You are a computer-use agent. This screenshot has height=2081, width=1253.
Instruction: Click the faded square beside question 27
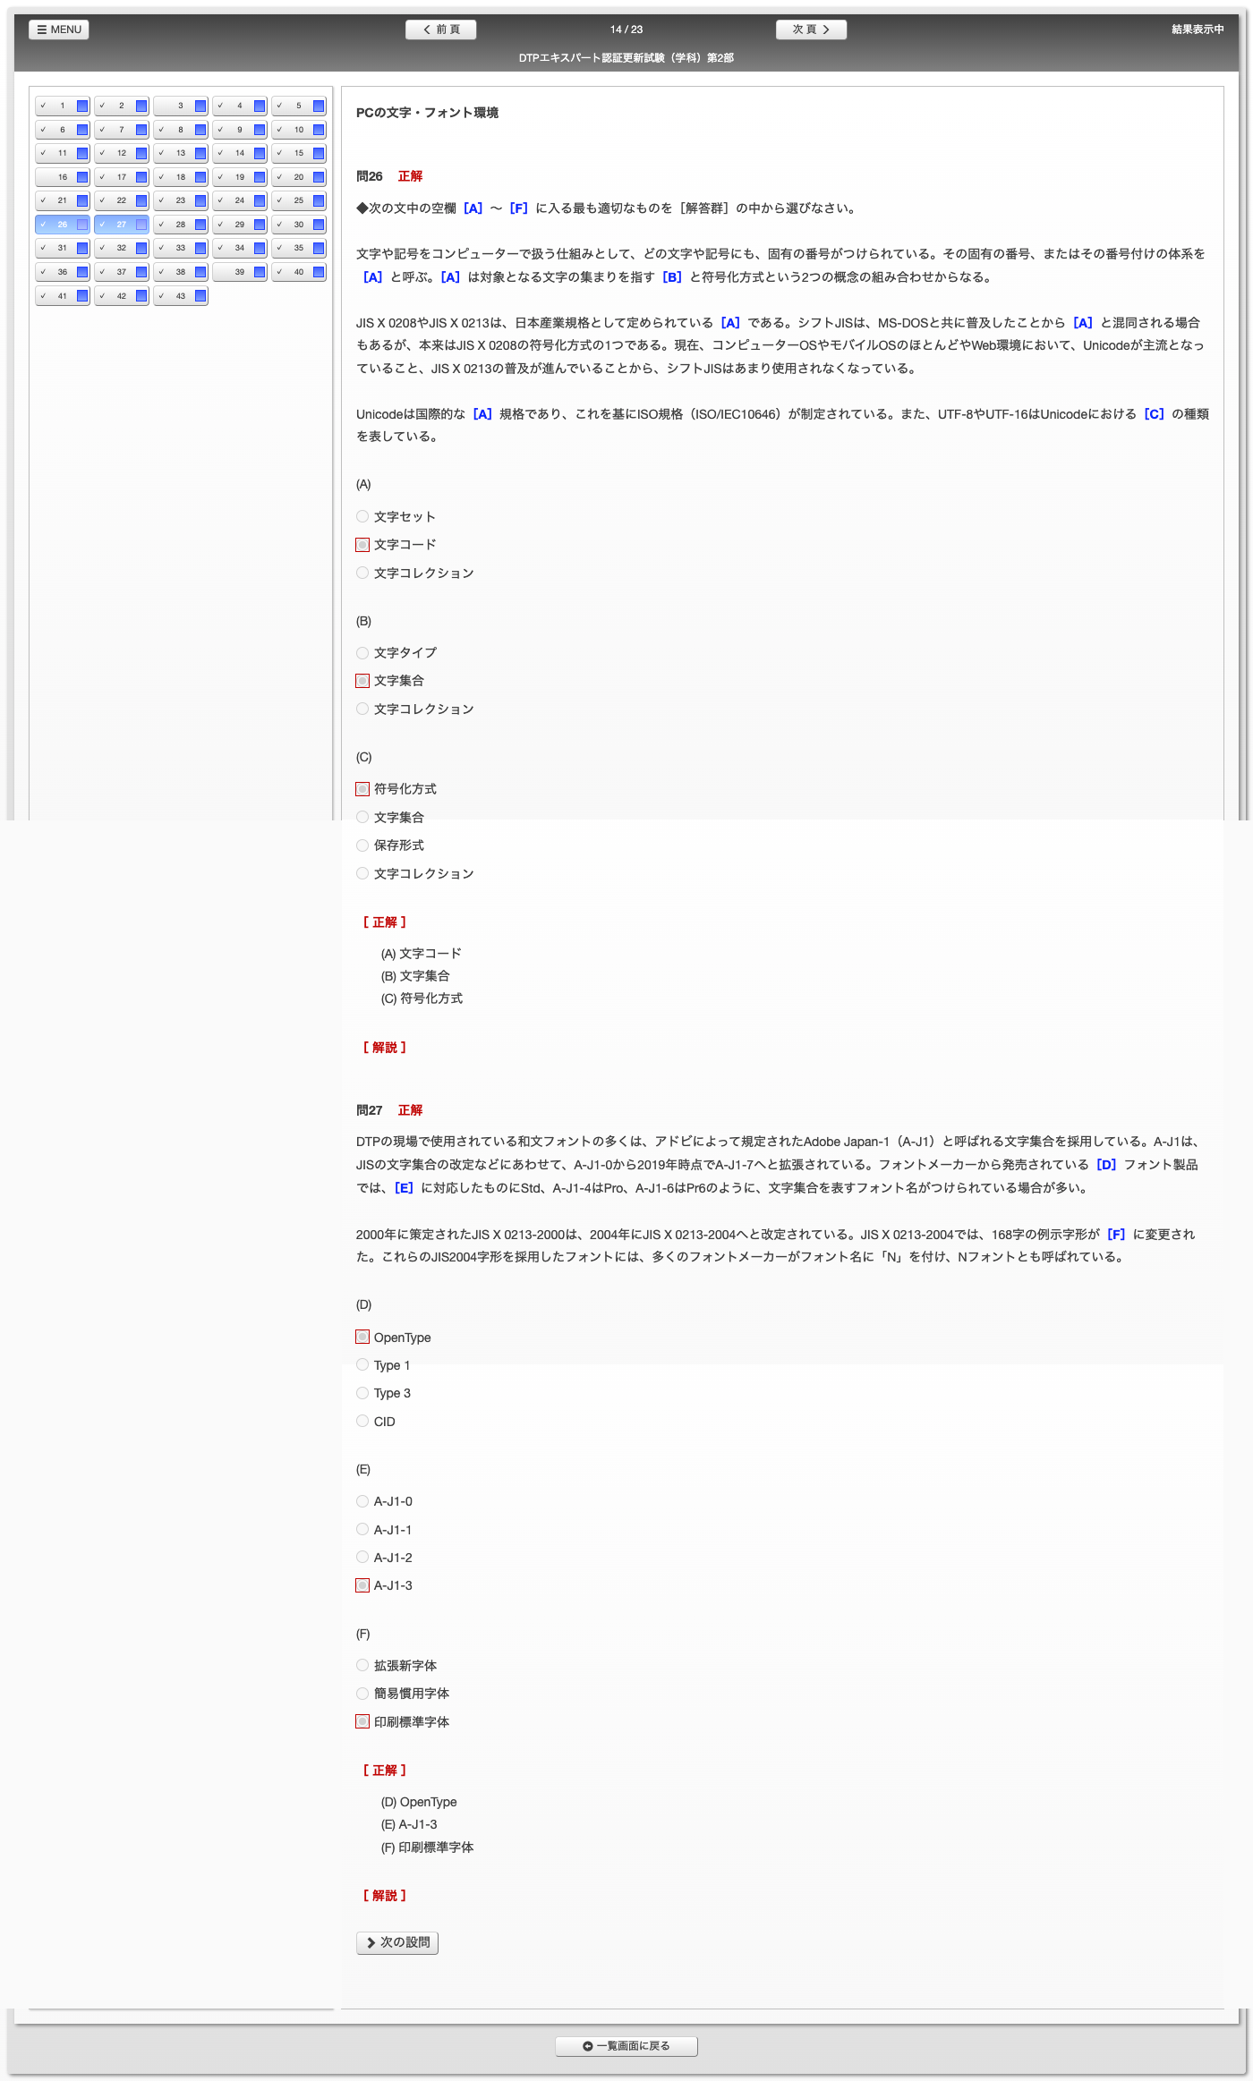[141, 225]
